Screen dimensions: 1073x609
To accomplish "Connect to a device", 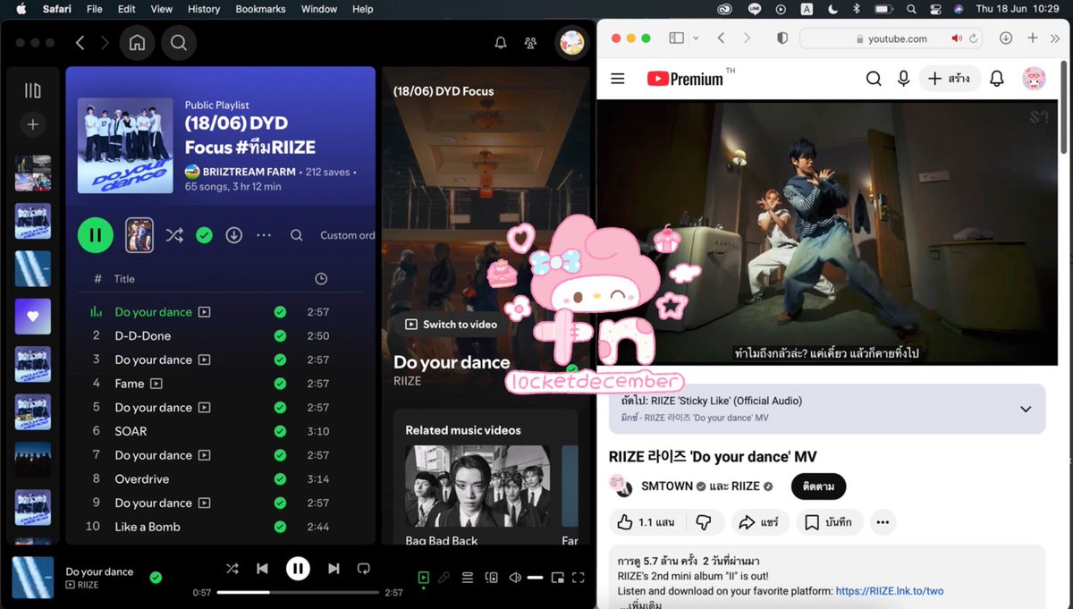I will (x=491, y=578).
